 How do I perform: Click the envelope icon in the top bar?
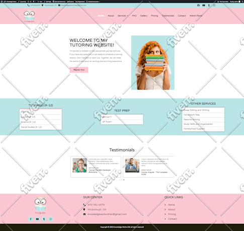59,6
